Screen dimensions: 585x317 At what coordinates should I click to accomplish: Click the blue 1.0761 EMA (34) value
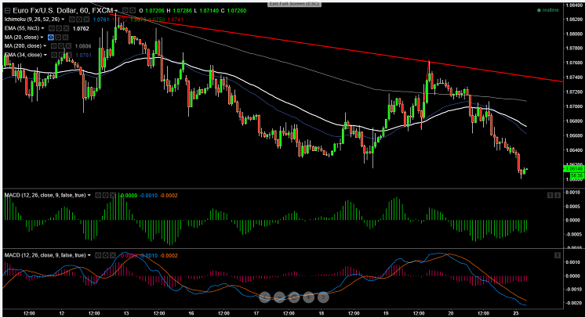click(x=84, y=55)
